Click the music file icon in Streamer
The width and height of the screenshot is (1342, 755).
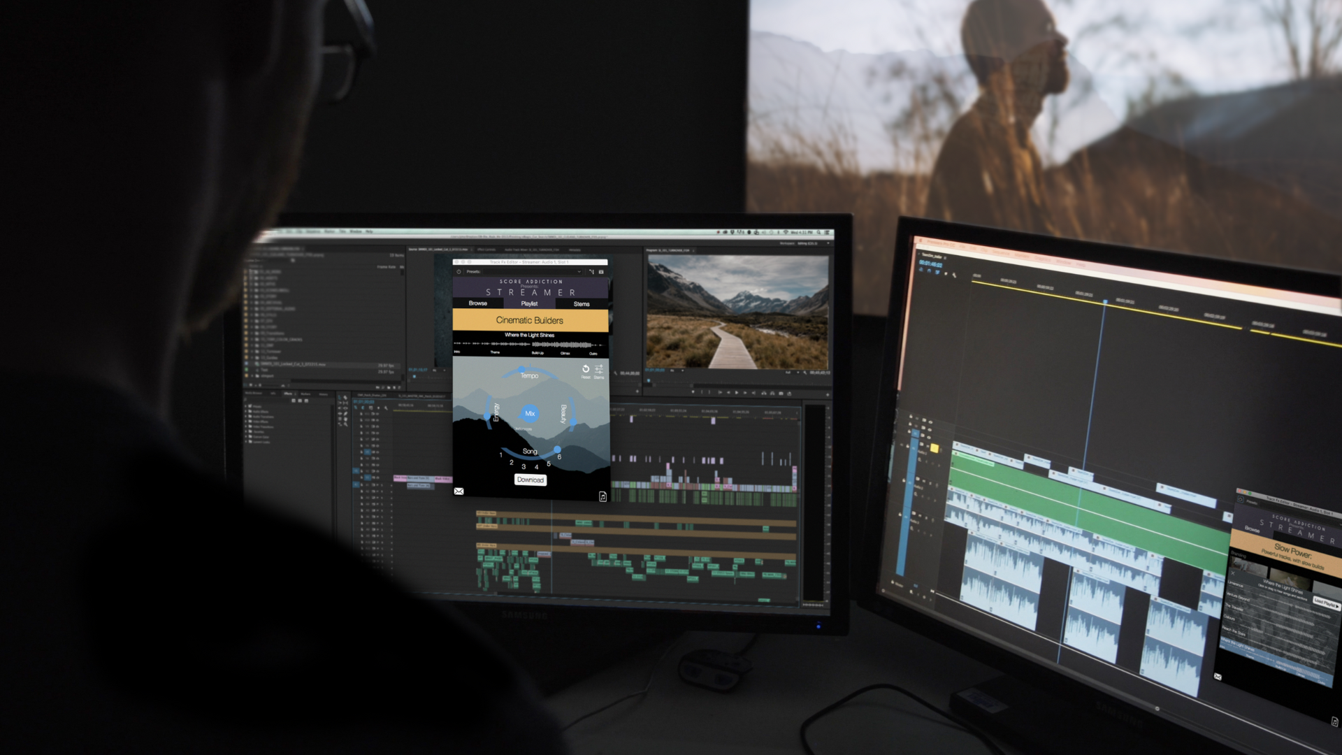pyautogui.click(x=603, y=496)
